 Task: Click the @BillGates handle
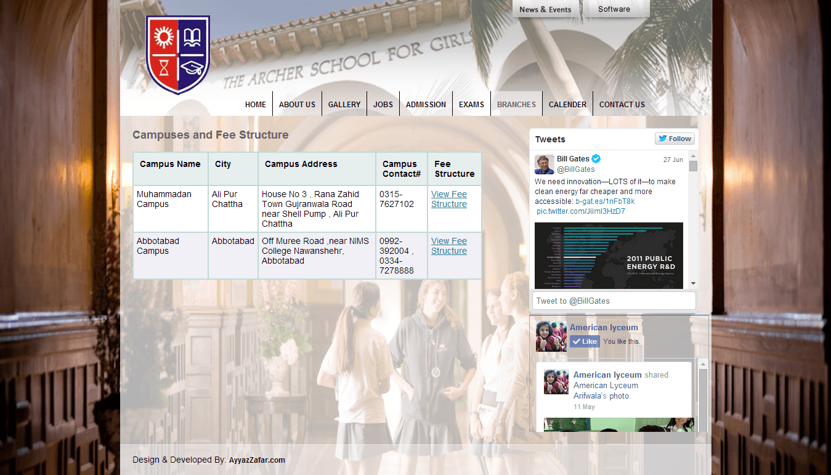(576, 169)
